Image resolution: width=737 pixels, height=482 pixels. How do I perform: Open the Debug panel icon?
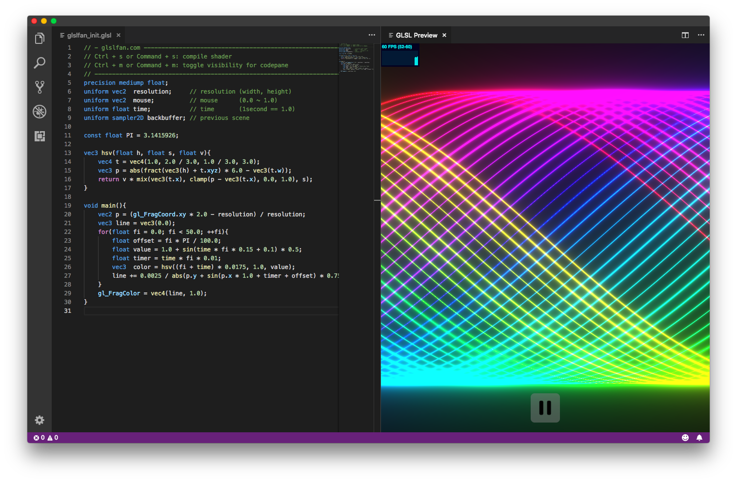tap(40, 112)
